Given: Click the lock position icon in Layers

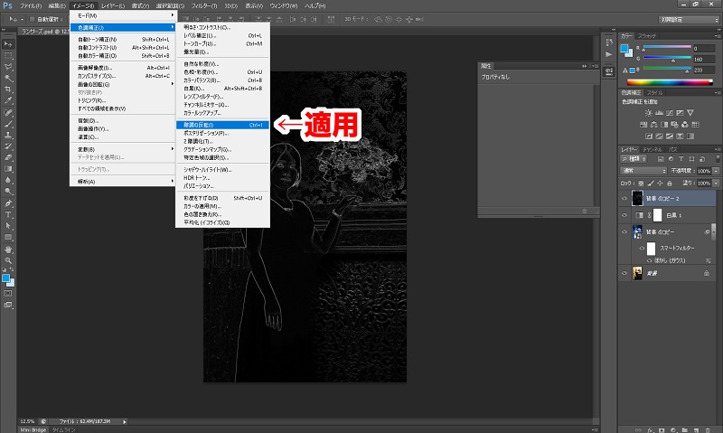Looking at the screenshot, I should point(660,184).
